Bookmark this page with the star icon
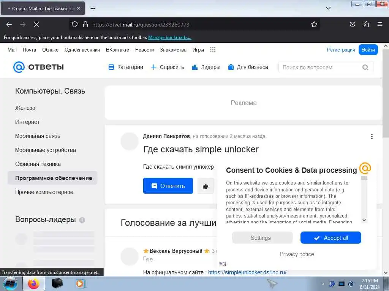This screenshot has height=291, width=389. [x=314, y=24]
